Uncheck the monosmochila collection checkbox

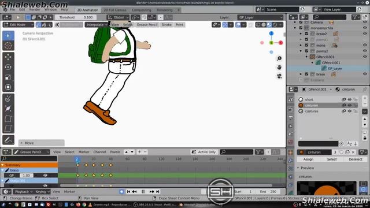[301, 28]
